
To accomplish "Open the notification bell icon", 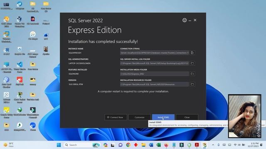I will (261, 145).
